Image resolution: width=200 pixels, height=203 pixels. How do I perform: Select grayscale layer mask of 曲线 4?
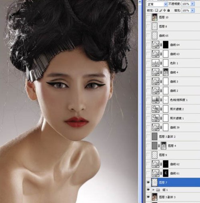(x=166, y=72)
